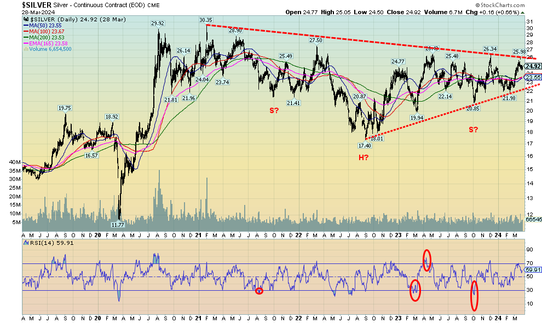Select the right S? shoulder annotation
Screen dimensions: 542x323
click(473, 130)
